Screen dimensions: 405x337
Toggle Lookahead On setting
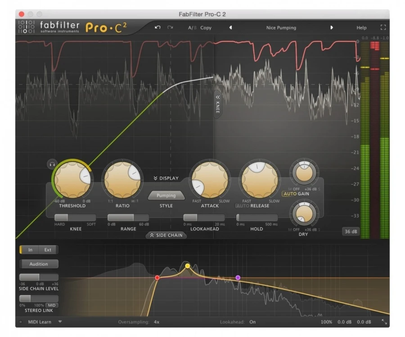pos(252,322)
